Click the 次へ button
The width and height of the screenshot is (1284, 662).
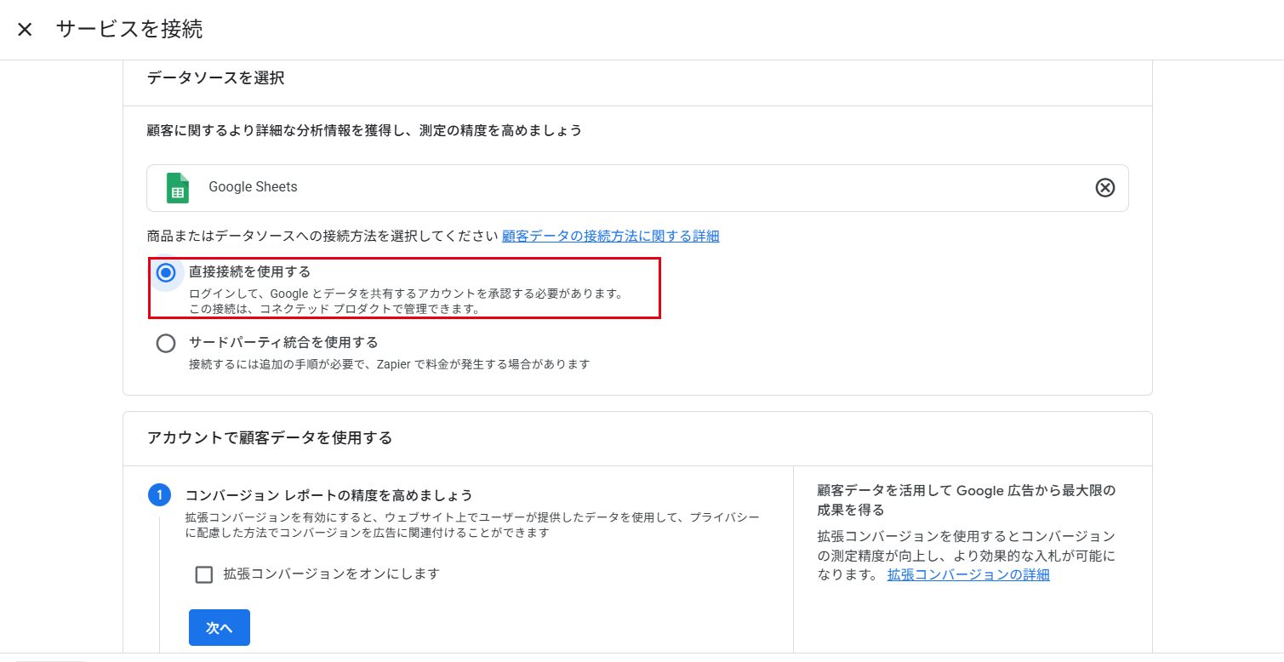[220, 628]
